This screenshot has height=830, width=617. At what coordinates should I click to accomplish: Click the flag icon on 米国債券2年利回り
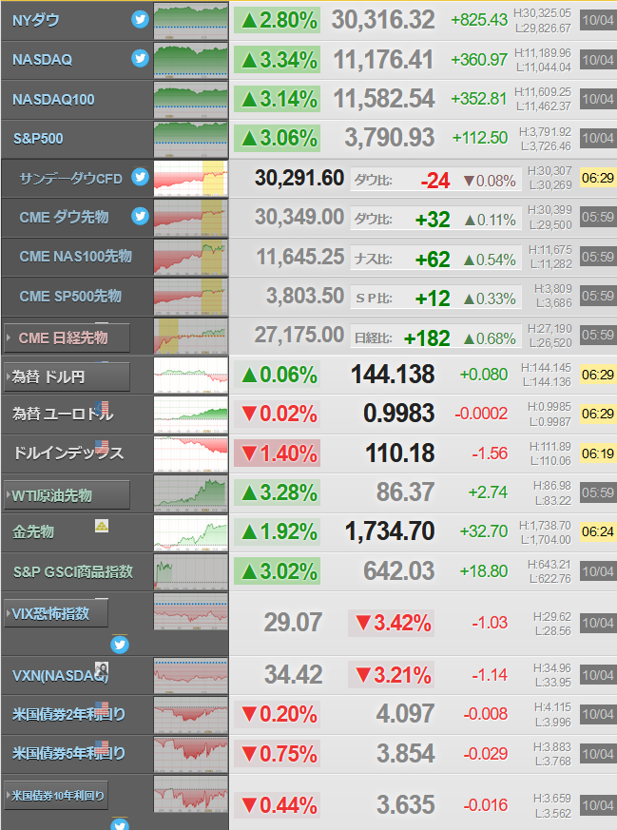102,708
